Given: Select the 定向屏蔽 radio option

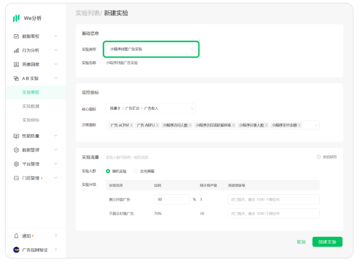Looking at the screenshot, I should tap(136, 171).
